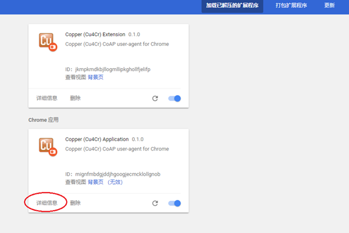This screenshot has height=233, width=349.
Task: Open 详细信息 for Copper Application
Action: (47, 203)
